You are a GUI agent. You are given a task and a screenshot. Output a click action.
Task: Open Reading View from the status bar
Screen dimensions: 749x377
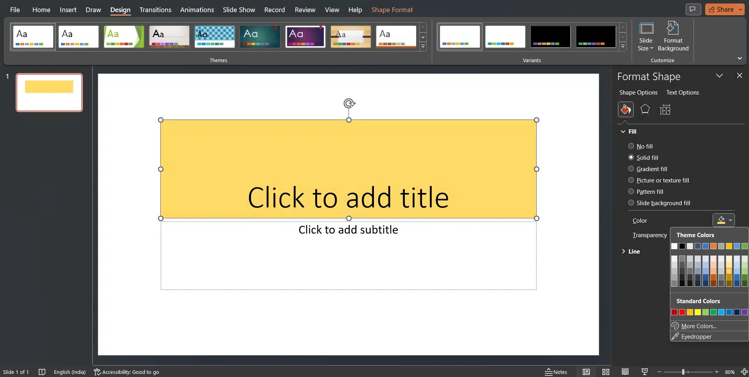625,372
